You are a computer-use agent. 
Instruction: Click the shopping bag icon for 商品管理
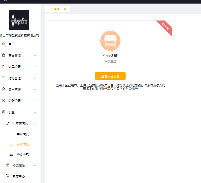tap(4, 55)
